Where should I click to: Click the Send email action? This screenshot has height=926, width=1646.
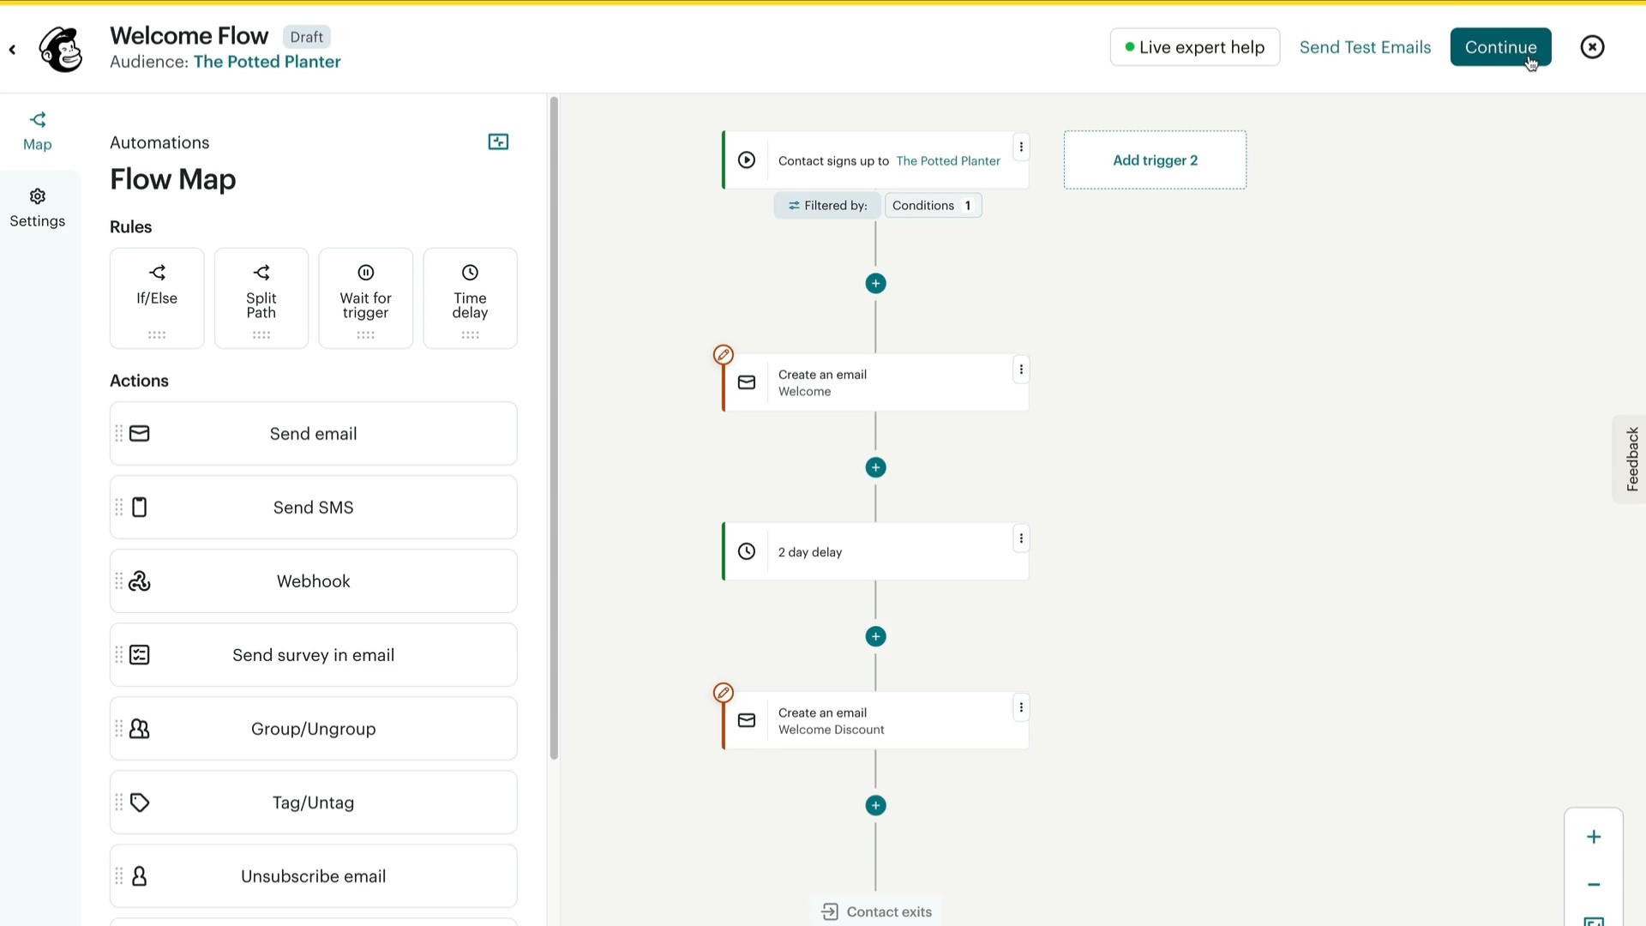tap(313, 433)
